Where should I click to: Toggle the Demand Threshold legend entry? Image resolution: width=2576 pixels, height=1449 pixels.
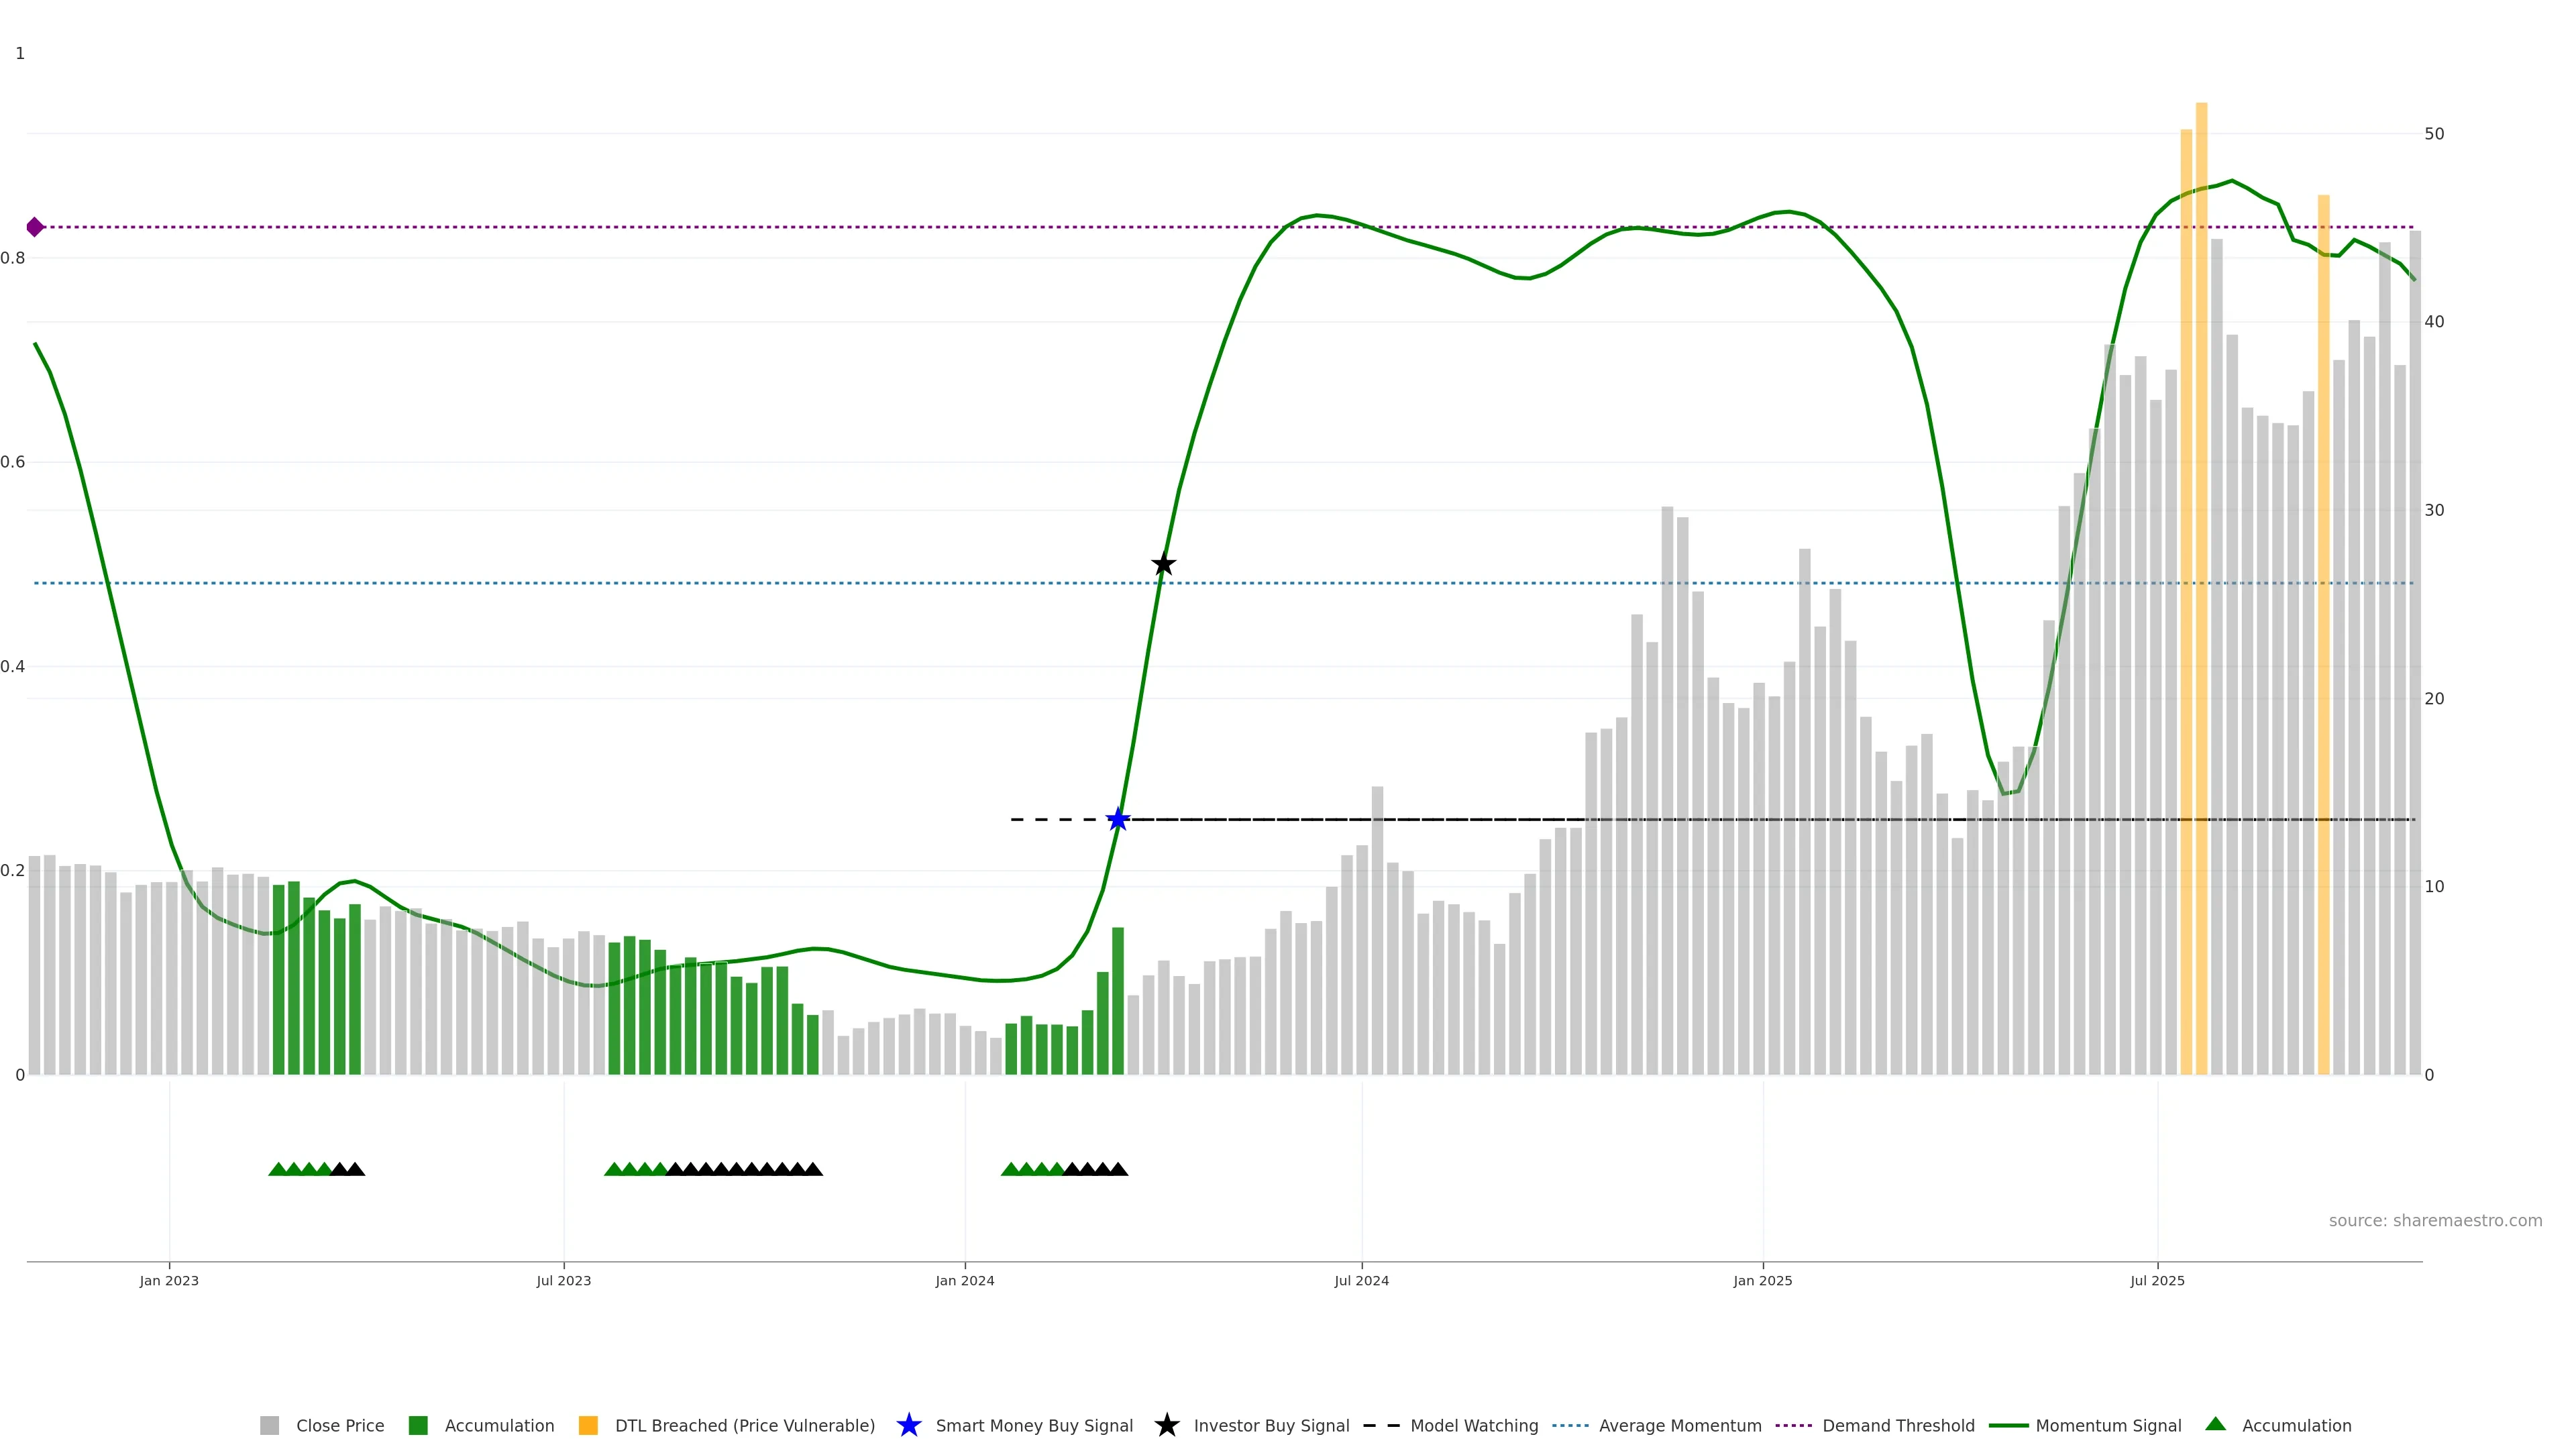(x=1897, y=1425)
